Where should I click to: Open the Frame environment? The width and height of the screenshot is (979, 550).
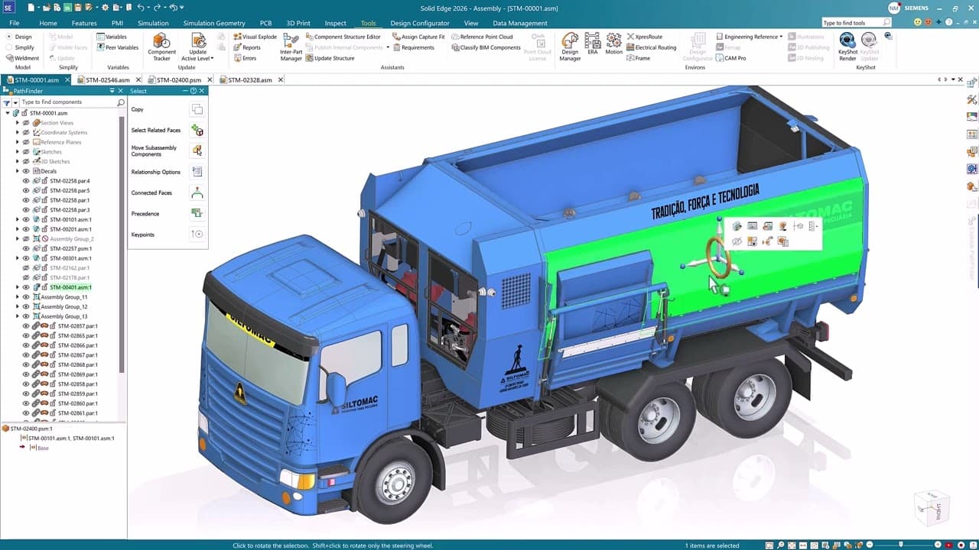[638, 58]
